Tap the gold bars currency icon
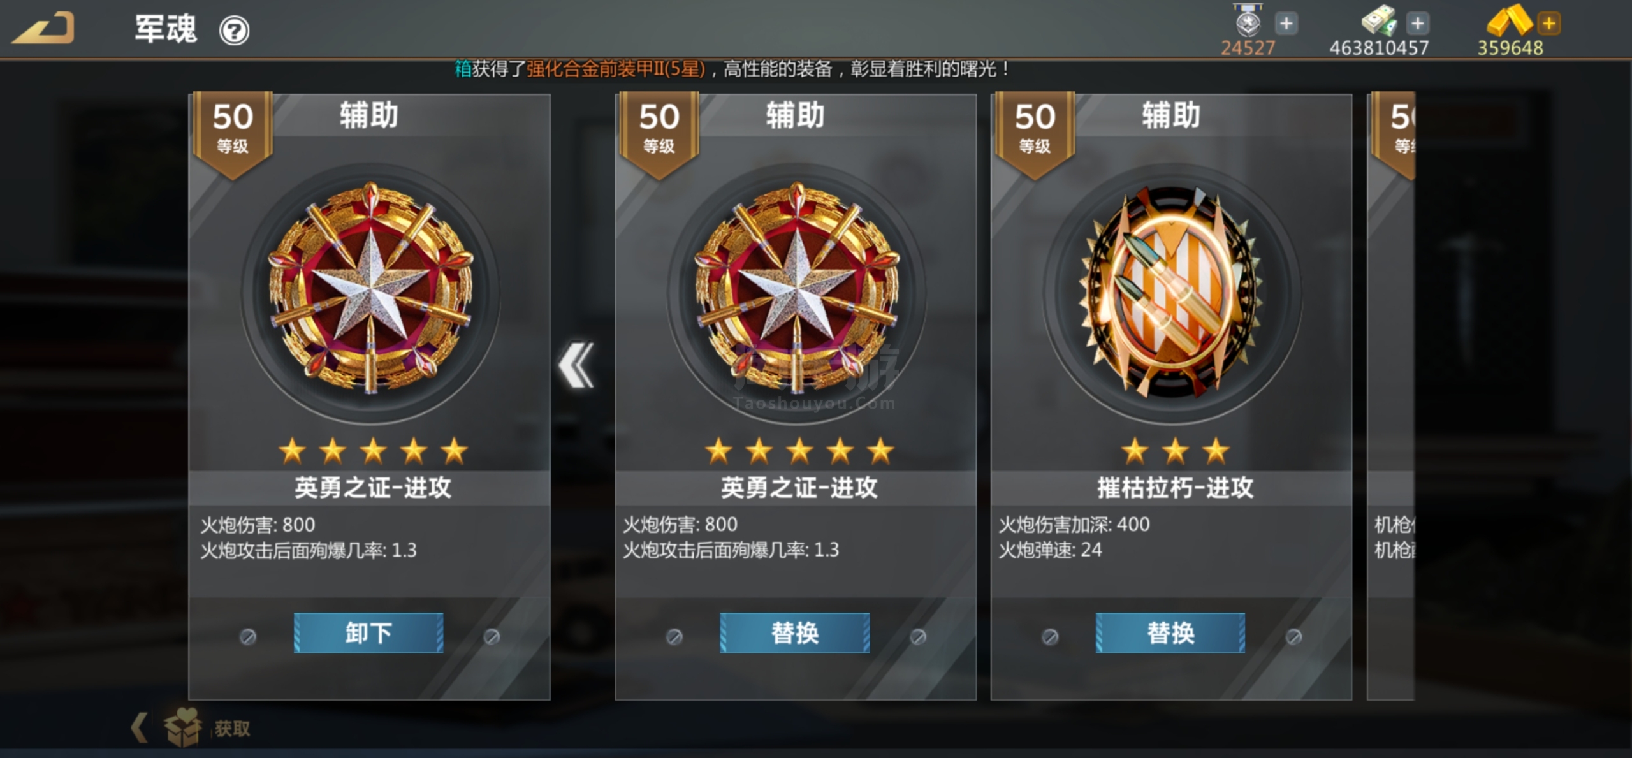 coord(1508,20)
